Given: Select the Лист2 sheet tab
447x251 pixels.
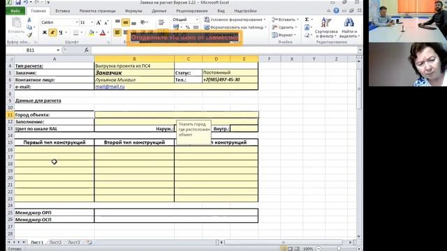Looking at the screenshot, I should [55, 243].
